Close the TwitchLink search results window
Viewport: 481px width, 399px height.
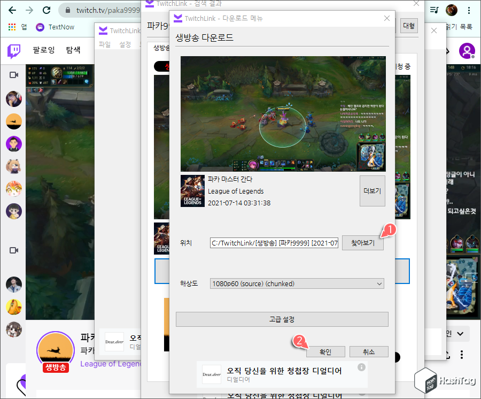[416, 3]
